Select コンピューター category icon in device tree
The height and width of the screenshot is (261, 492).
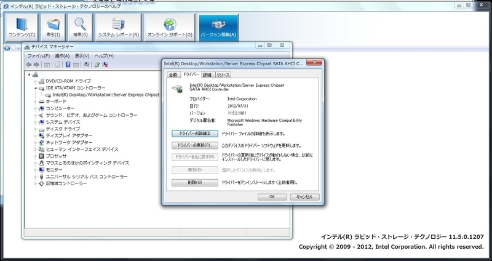[x=41, y=108]
